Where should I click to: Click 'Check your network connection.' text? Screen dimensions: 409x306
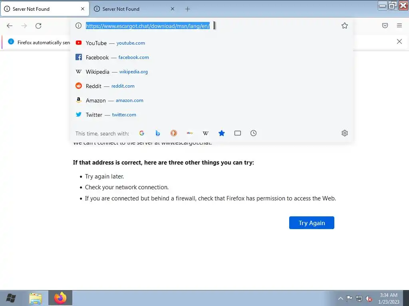pos(127,187)
